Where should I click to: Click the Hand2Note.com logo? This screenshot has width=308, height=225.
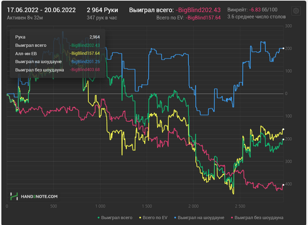tap(34, 196)
